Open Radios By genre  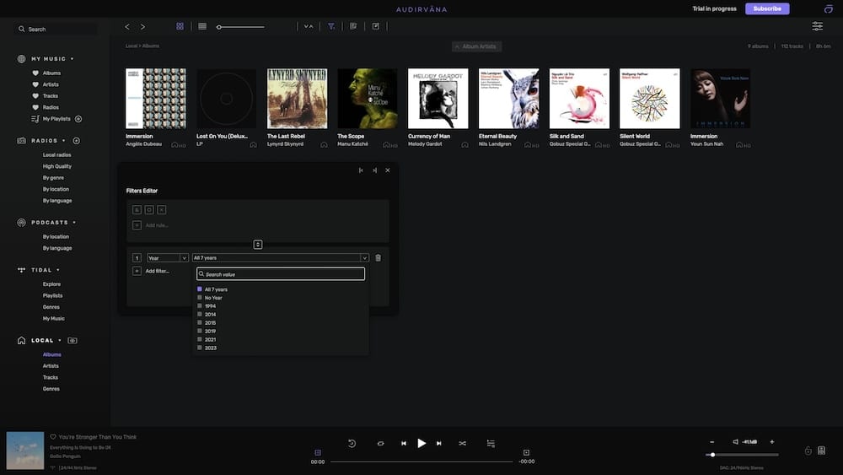(53, 177)
